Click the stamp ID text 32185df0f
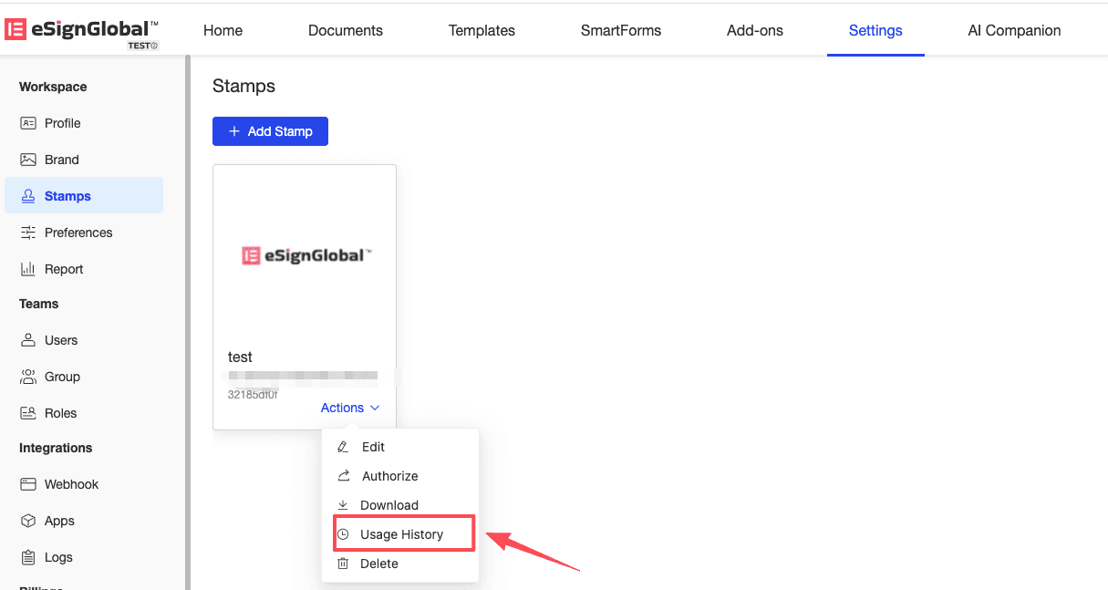 (253, 395)
